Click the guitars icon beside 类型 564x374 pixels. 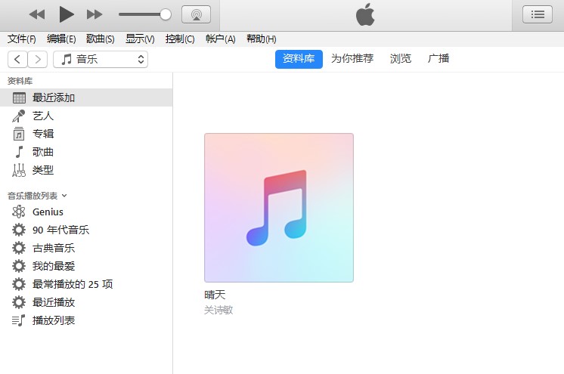[19, 170]
